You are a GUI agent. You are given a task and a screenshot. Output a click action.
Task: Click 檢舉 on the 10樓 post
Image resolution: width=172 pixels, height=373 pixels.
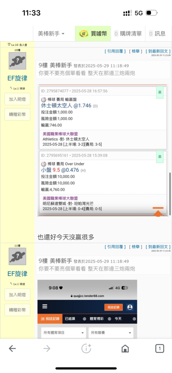click(x=135, y=51)
